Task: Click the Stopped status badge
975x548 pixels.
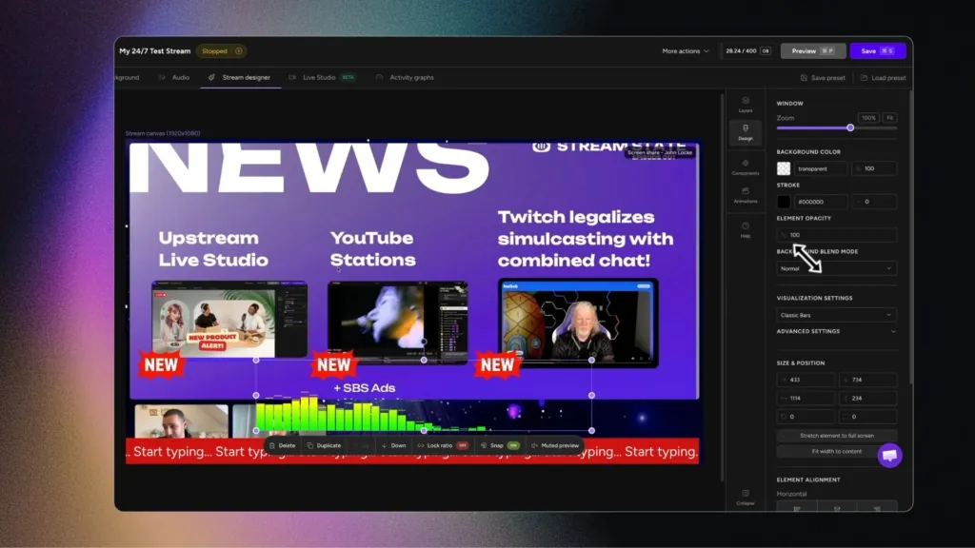Action: click(221, 51)
